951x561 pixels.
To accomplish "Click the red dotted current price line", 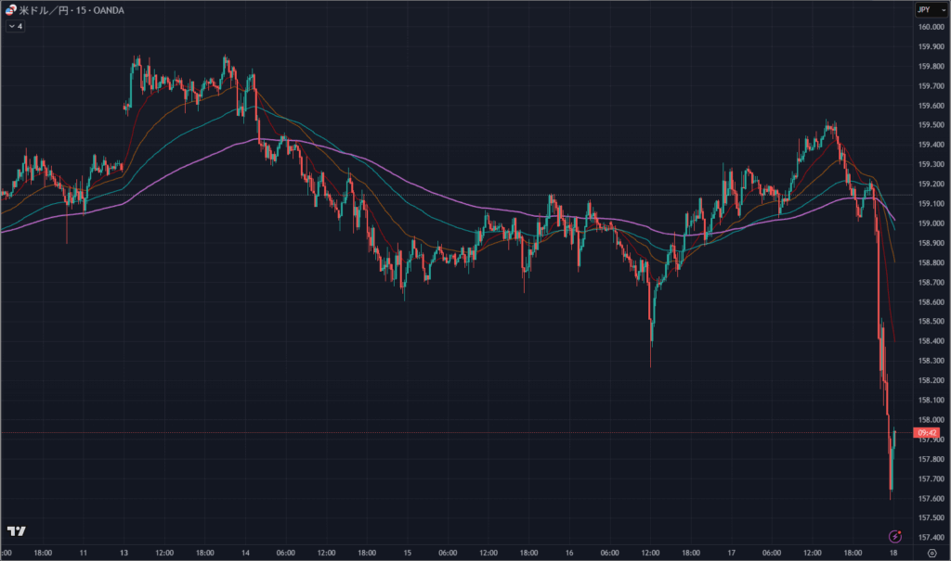I will pos(464,433).
